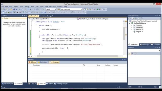
Task: Toggle auto-hide pin on Properties panel
Action: click(158, 48)
